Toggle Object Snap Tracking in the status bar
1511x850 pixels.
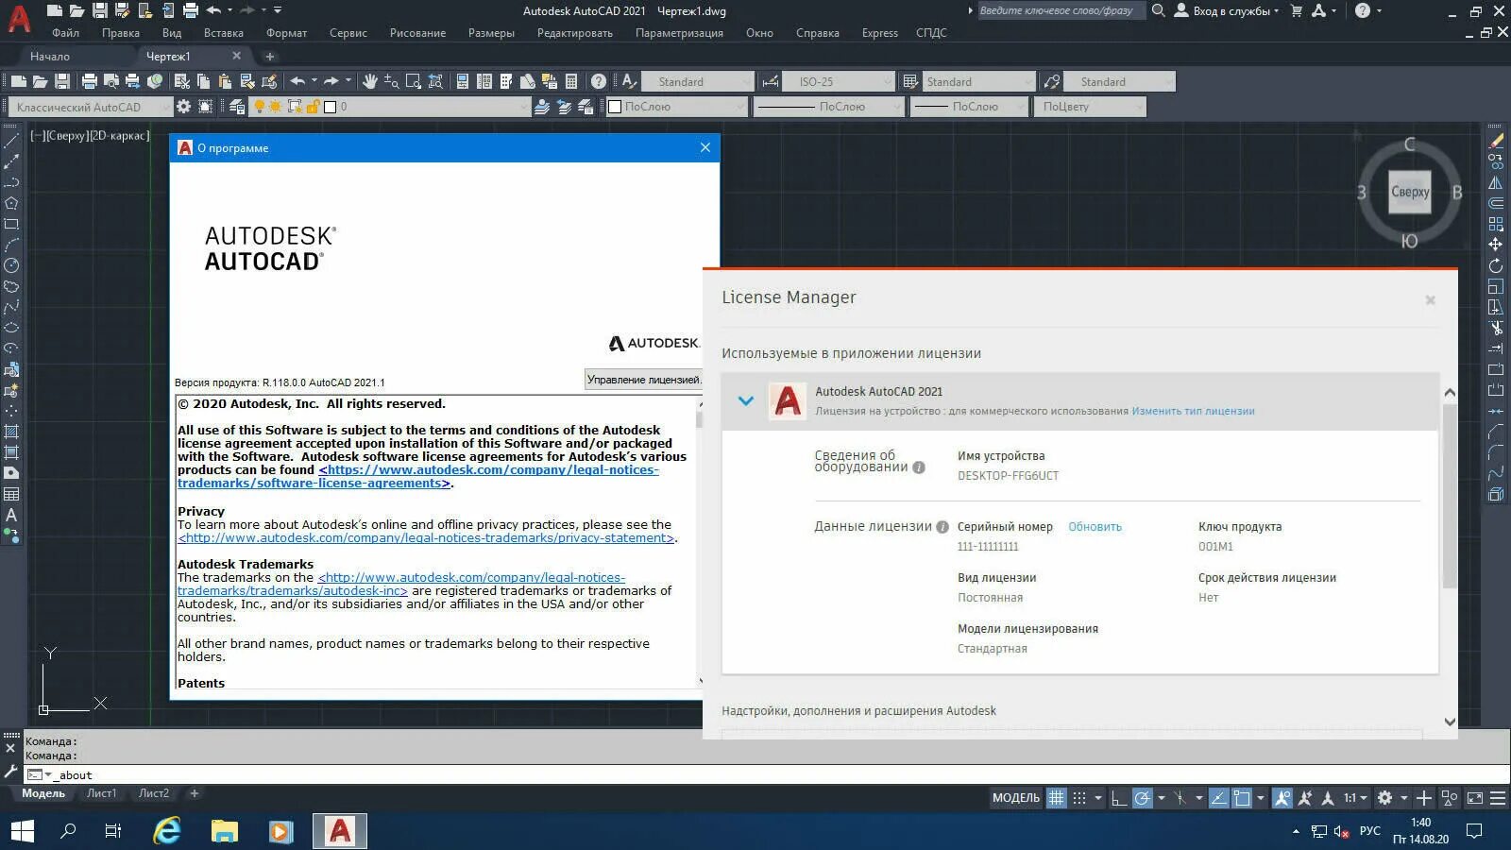tap(1219, 798)
